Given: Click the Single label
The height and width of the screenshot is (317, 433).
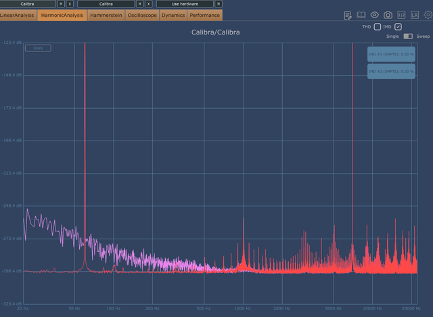Looking at the screenshot, I should (392, 36).
